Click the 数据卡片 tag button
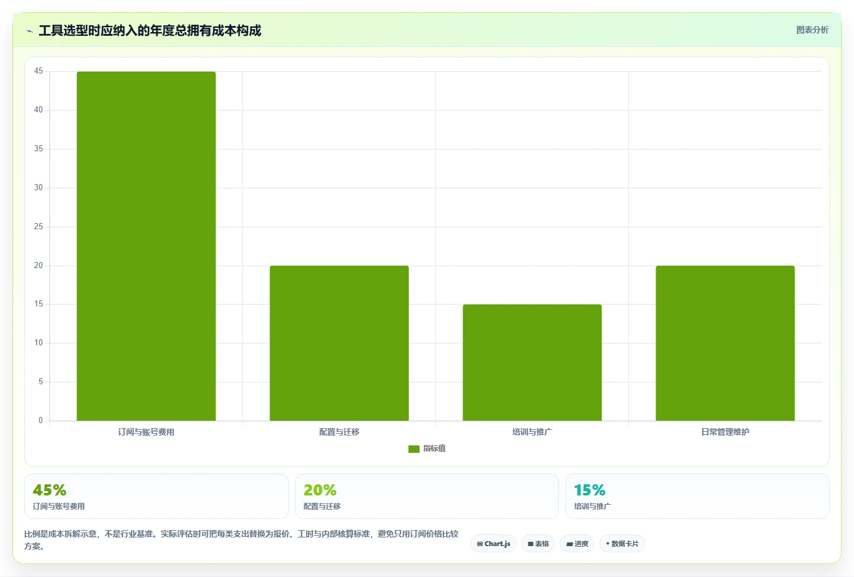The image size is (854, 577). click(x=622, y=544)
